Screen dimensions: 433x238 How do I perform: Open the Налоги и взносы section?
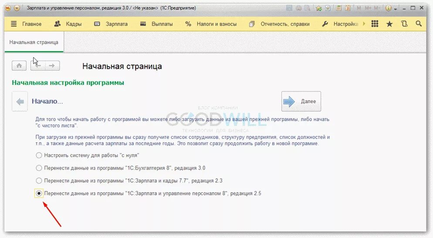[x=217, y=24]
